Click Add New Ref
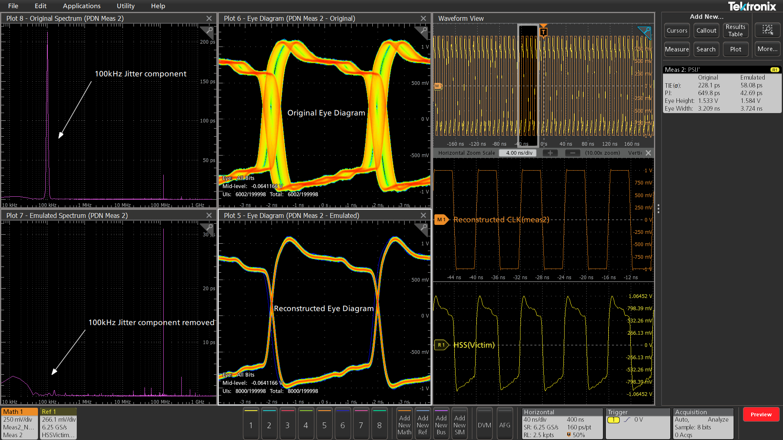This screenshot has width=783, height=440. 423,423
